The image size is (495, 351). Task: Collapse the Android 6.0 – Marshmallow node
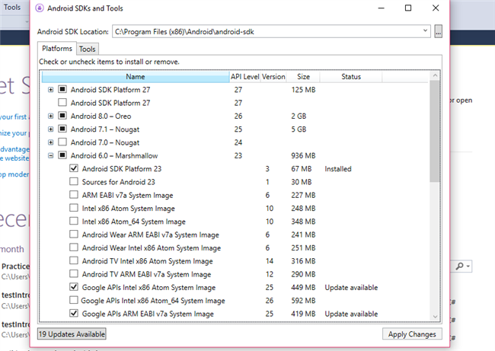tap(50, 155)
